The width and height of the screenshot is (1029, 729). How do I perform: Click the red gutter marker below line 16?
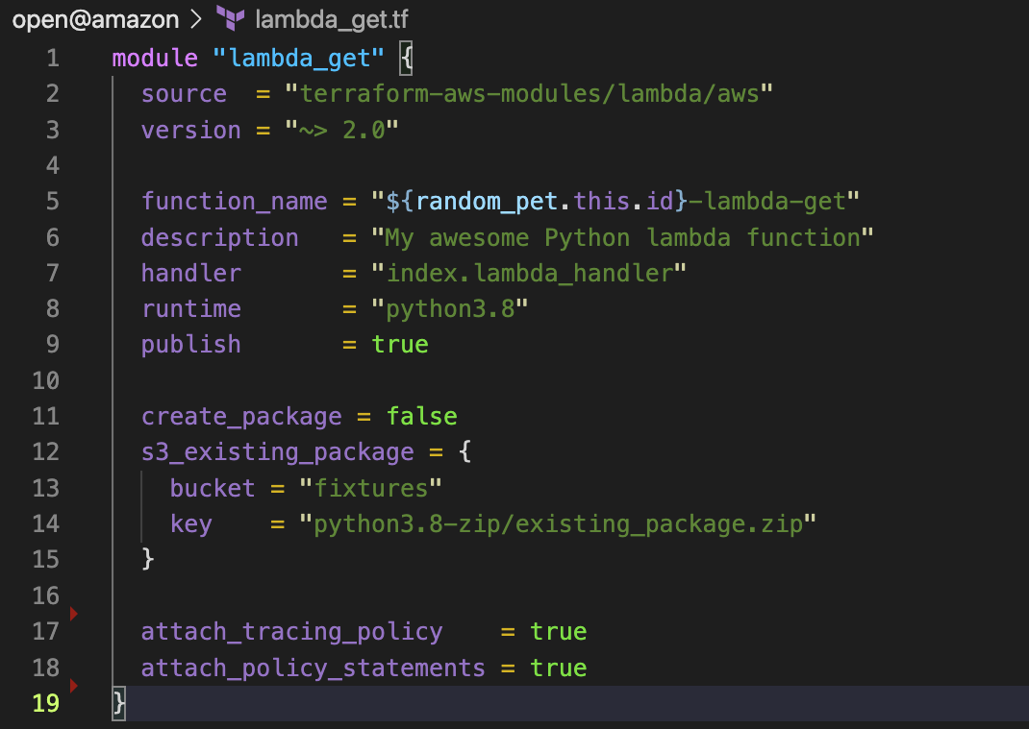point(74,612)
